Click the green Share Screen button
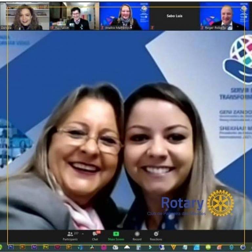The height and width of the screenshot is (252, 252). (x=116, y=236)
